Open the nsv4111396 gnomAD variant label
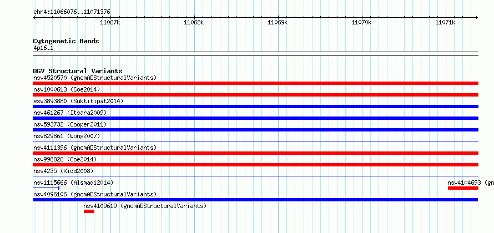Viewport: 494px width, 233px height. 95,148
